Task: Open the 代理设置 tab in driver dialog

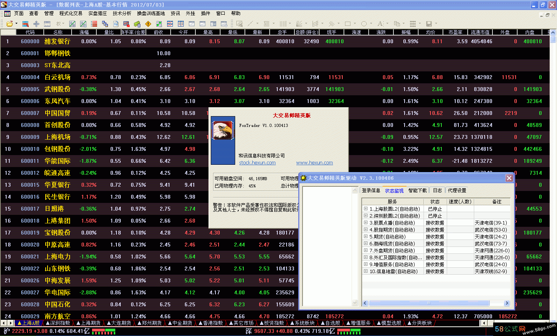Action: coord(457,190)
